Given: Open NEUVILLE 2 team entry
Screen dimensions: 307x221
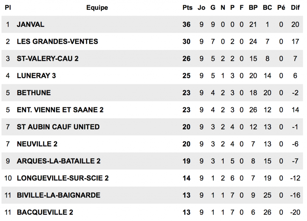Looking at the screenshot, I should pyautogui.click(x=37, y=144).
